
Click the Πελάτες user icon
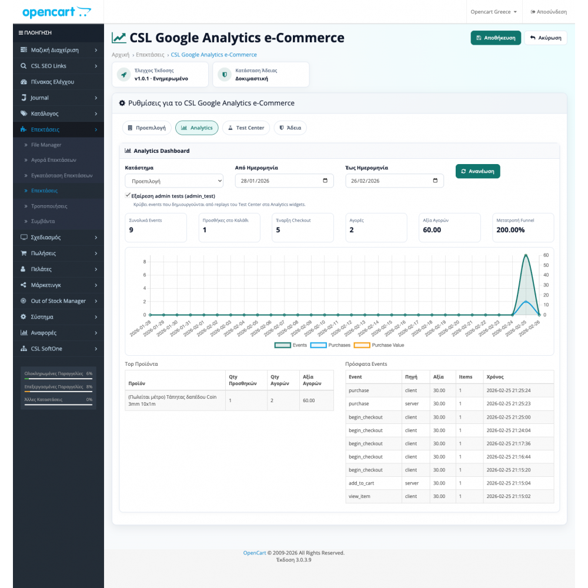point(24,269)
